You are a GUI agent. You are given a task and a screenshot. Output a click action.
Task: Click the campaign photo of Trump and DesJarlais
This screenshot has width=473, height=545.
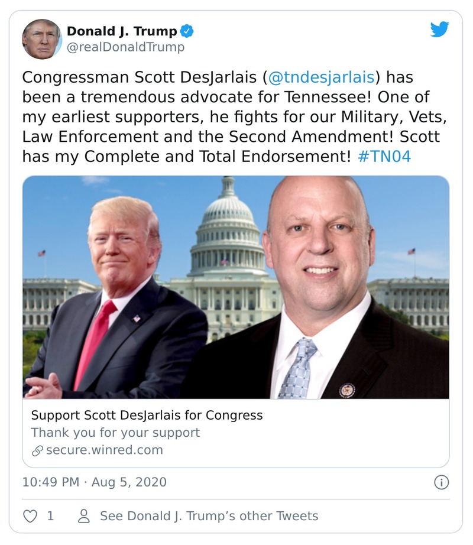point(237,290)
